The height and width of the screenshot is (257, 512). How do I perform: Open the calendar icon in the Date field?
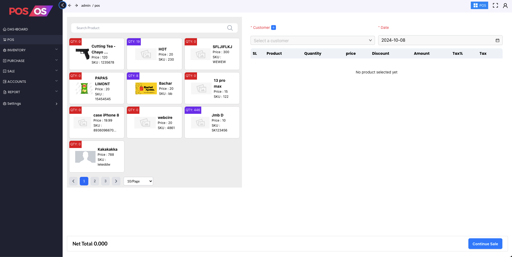point(497,40)
